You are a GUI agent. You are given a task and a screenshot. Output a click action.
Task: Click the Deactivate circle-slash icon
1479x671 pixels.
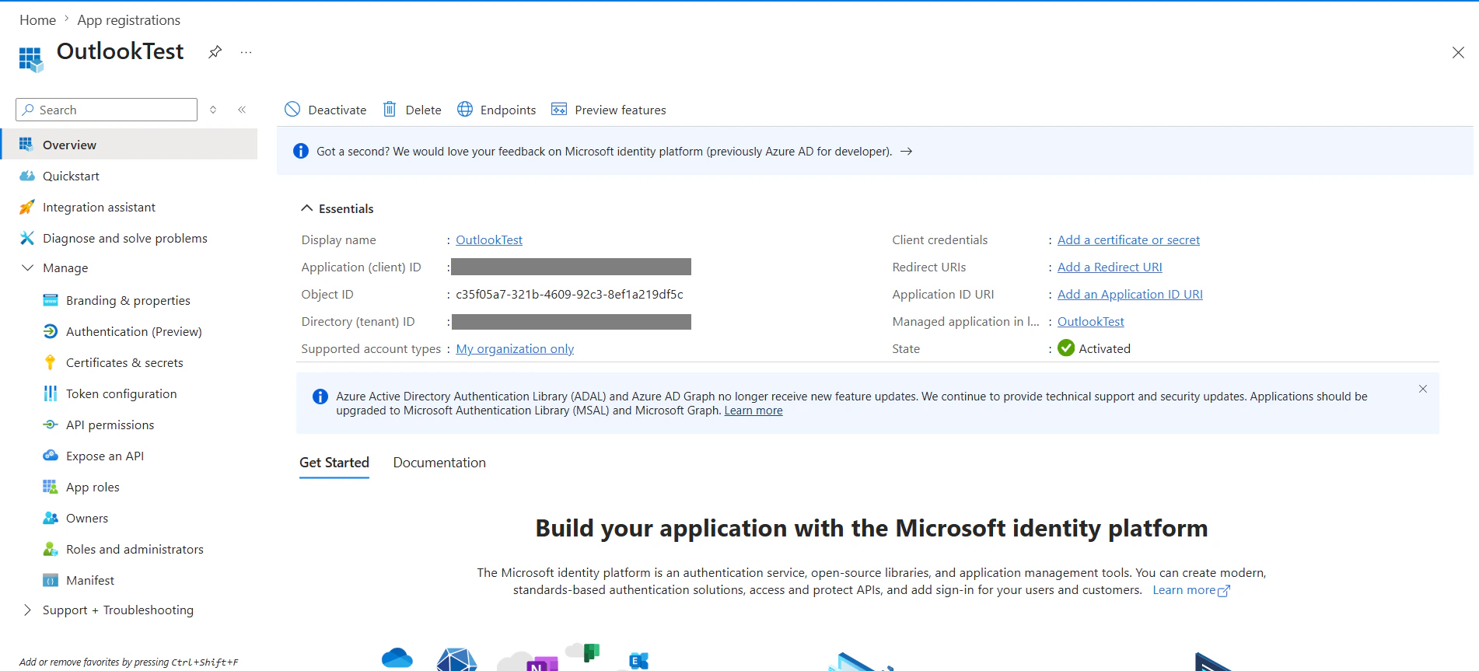click(292, 109)
